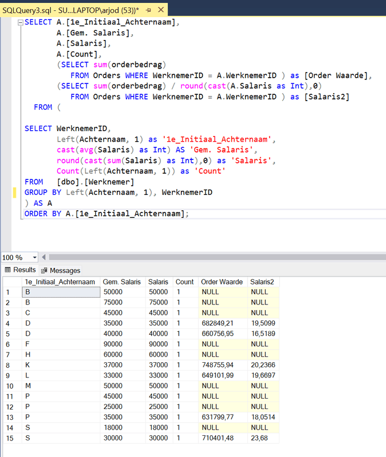386x457 pixels.
Task: Collapse the SELECT statement outline
Action: click(x=21, y=22)
